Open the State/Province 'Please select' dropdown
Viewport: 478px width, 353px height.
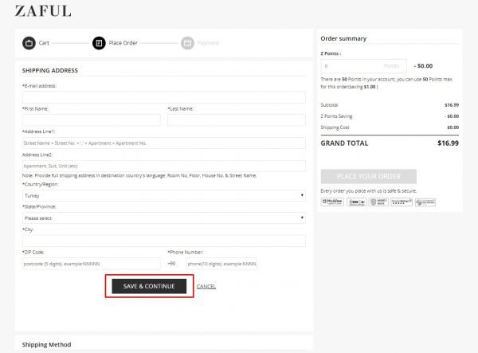pos(164,218)
